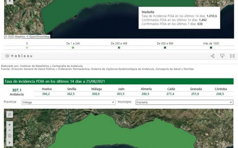
Task: Expand upper map tools arrow
Action: coord(10,1)
